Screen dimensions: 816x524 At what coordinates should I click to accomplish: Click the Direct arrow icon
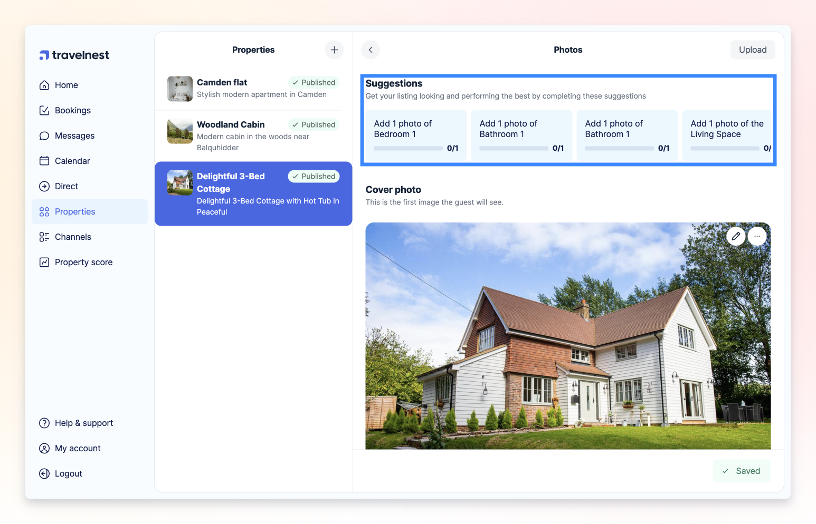(44, 186)
